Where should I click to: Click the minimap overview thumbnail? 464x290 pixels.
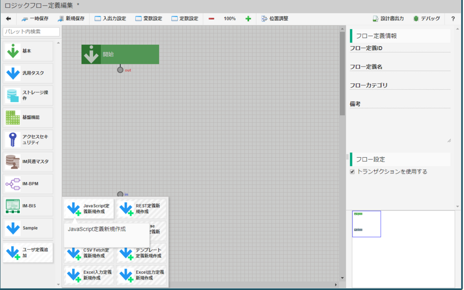point(366,224)
